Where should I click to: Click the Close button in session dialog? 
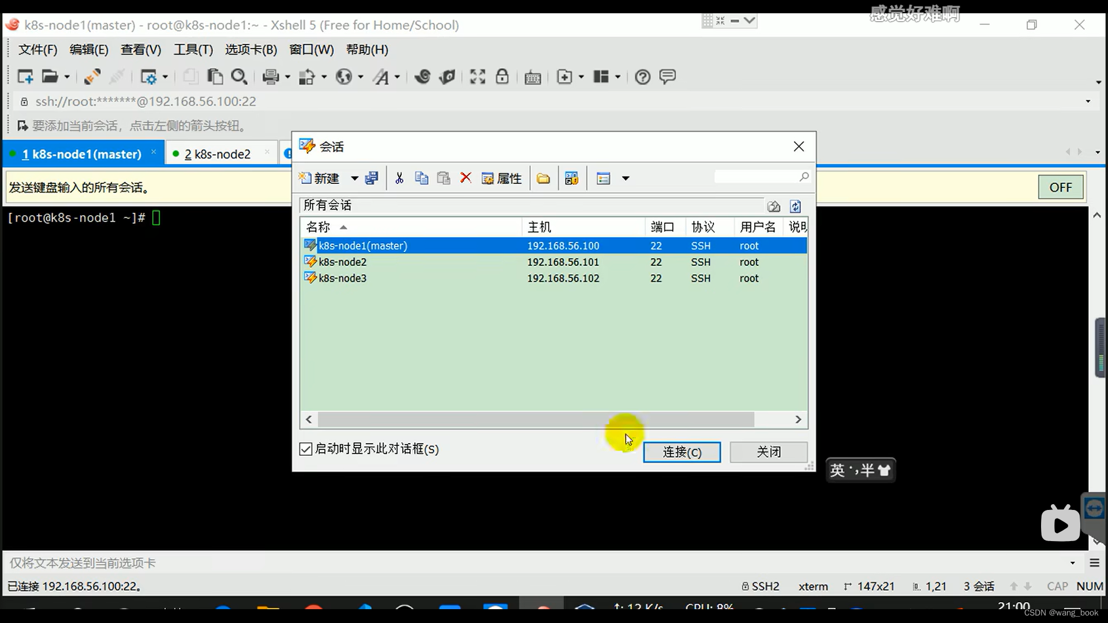click(769, 452)
